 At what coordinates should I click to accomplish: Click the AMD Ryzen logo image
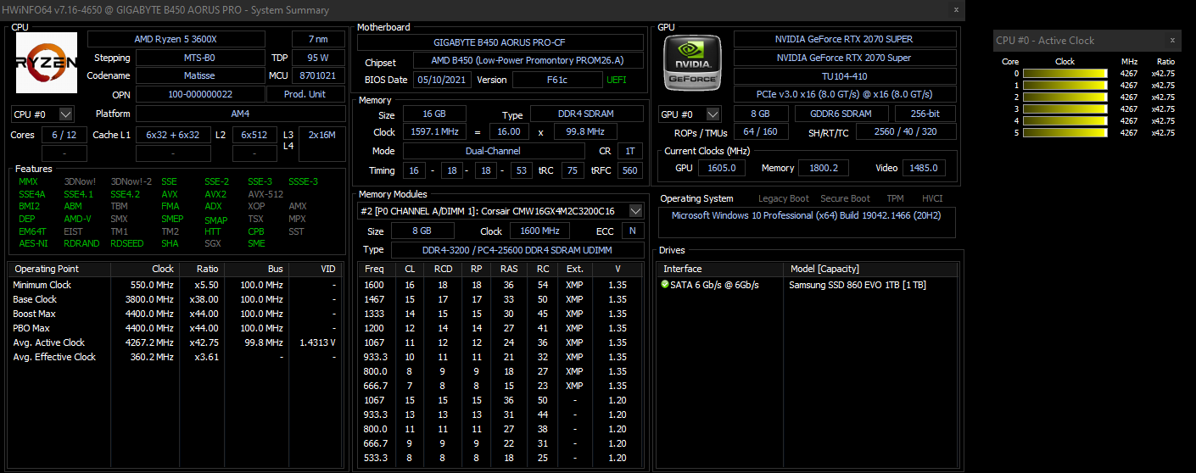tap(47, 63)
